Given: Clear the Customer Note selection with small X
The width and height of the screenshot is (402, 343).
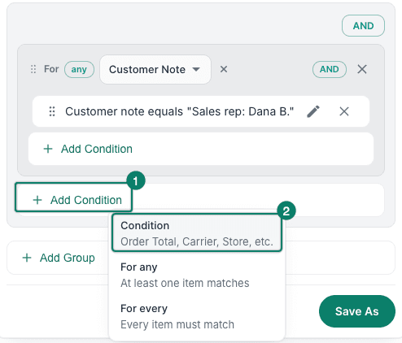Looking at the screenshot, I should point(224,69).
